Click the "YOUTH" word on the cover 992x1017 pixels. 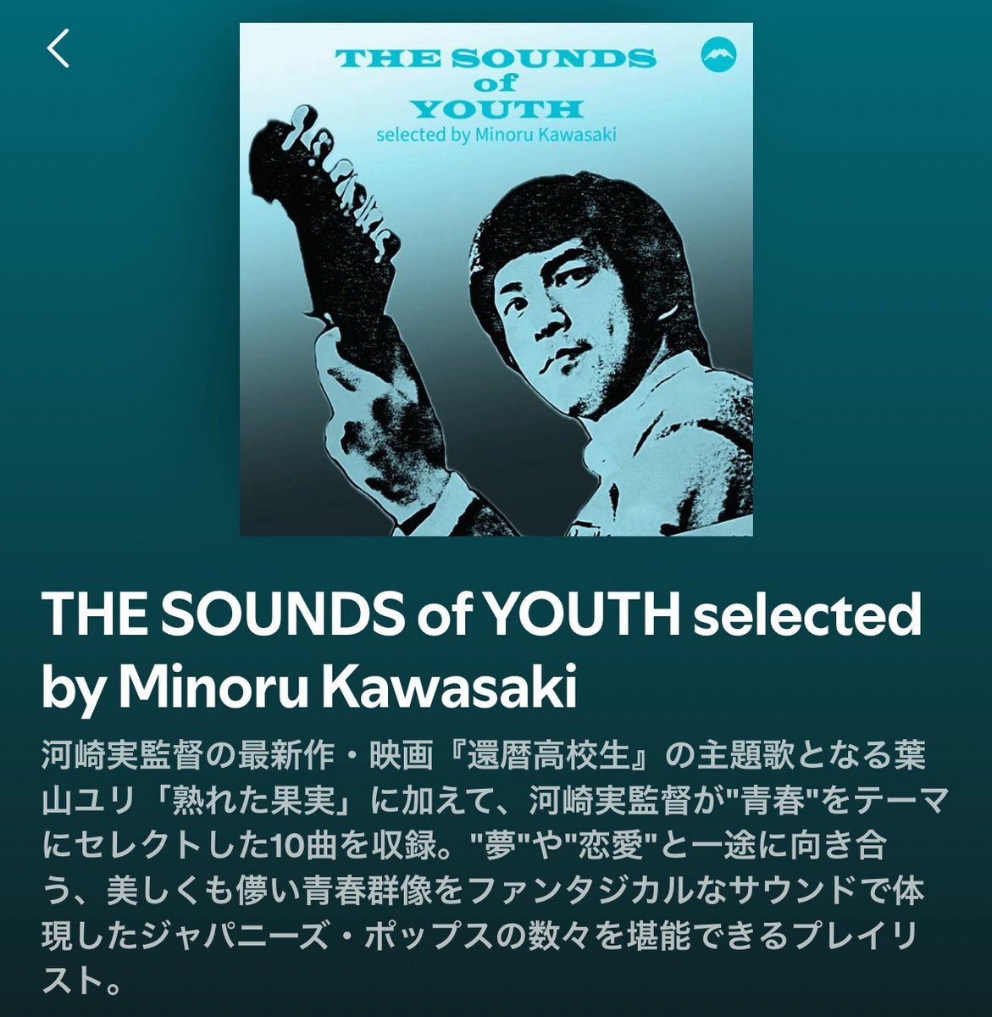[x=496, y=109]
